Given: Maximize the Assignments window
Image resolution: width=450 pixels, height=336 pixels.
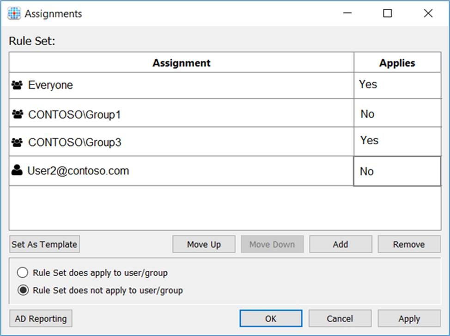Looking at the screenshot, I should pyautogui.click(x=388, y=13).
